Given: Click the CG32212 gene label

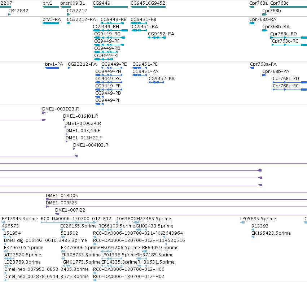Looking at the screenshot, I should (77, 10).
